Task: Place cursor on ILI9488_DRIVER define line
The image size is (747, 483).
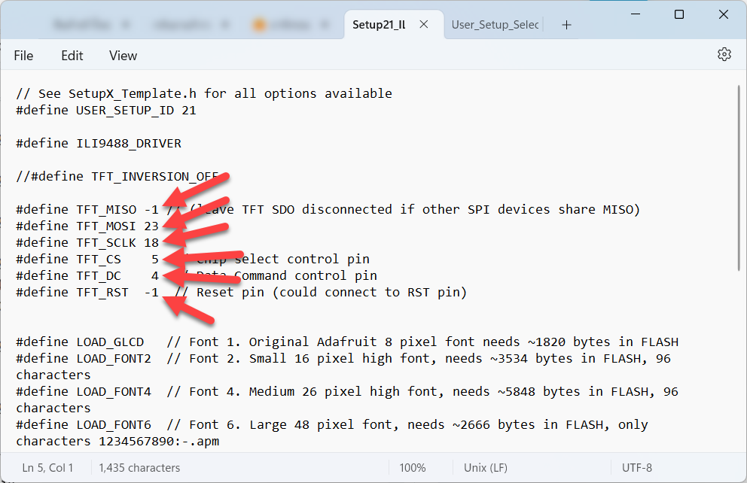Action: pyautogui.click(x=98, y=143)
